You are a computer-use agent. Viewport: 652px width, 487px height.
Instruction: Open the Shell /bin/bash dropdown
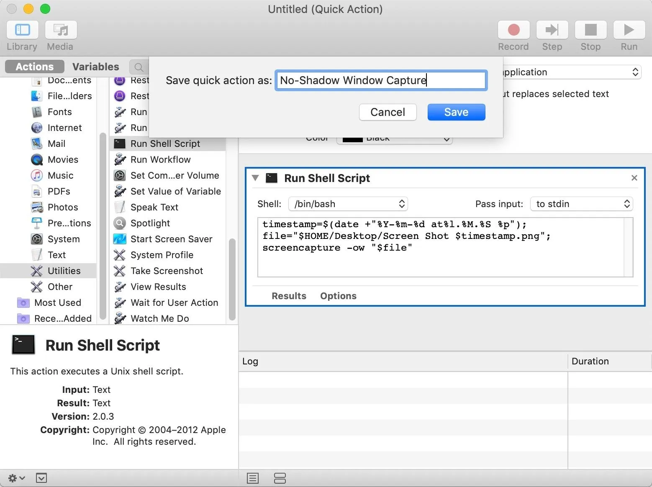point(348,204)
